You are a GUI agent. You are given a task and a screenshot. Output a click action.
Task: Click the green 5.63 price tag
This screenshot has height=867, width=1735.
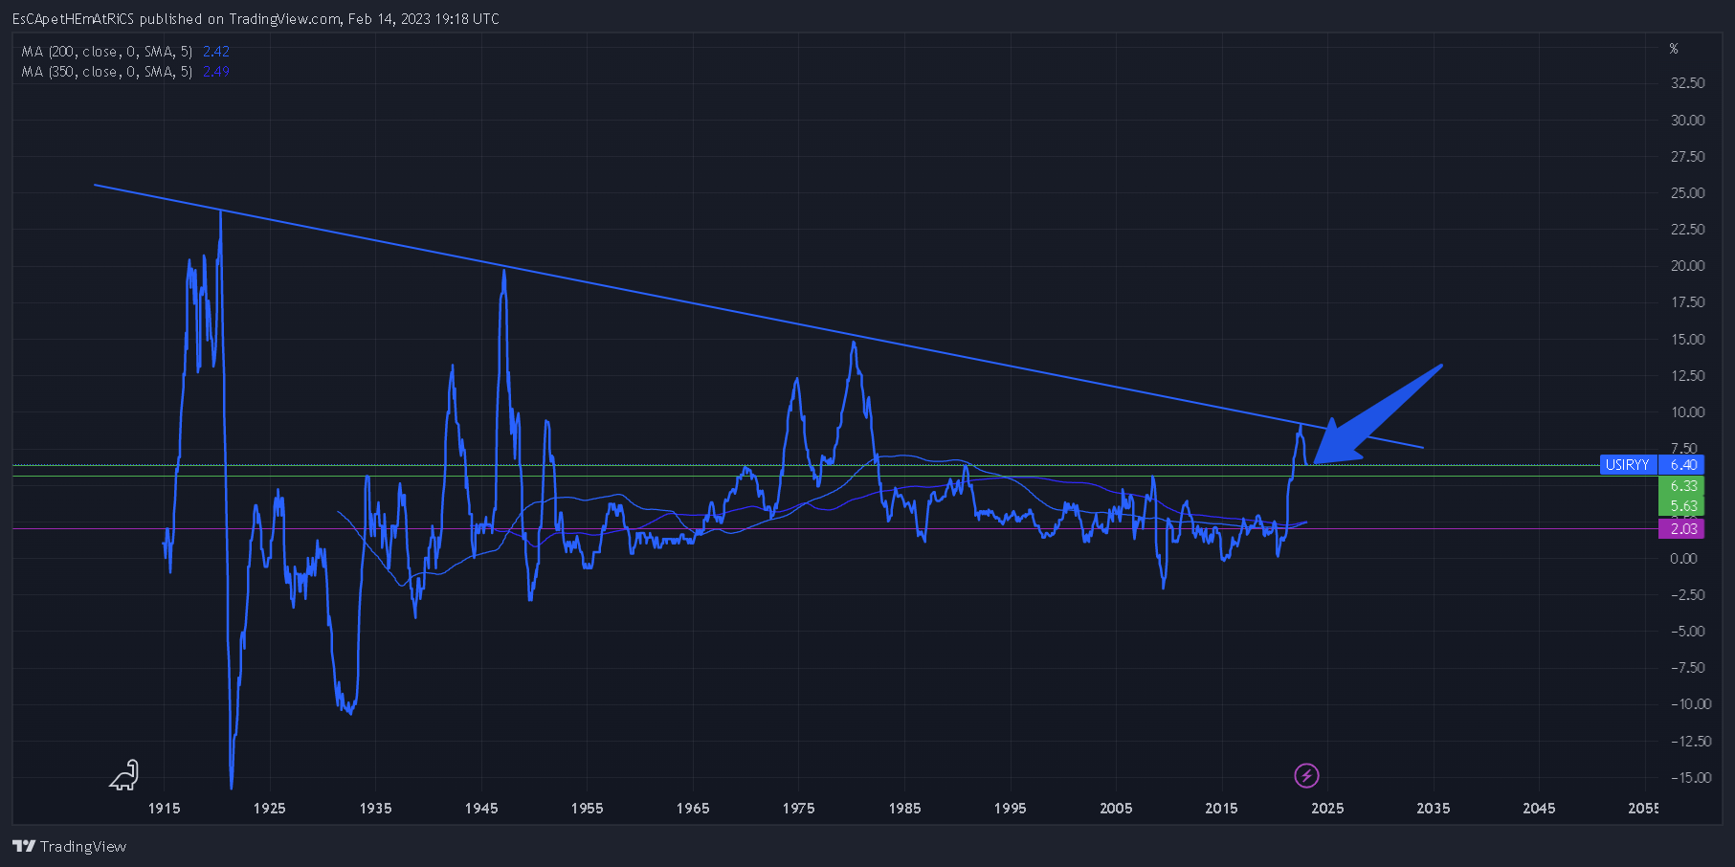click(x=1683, y=506)
